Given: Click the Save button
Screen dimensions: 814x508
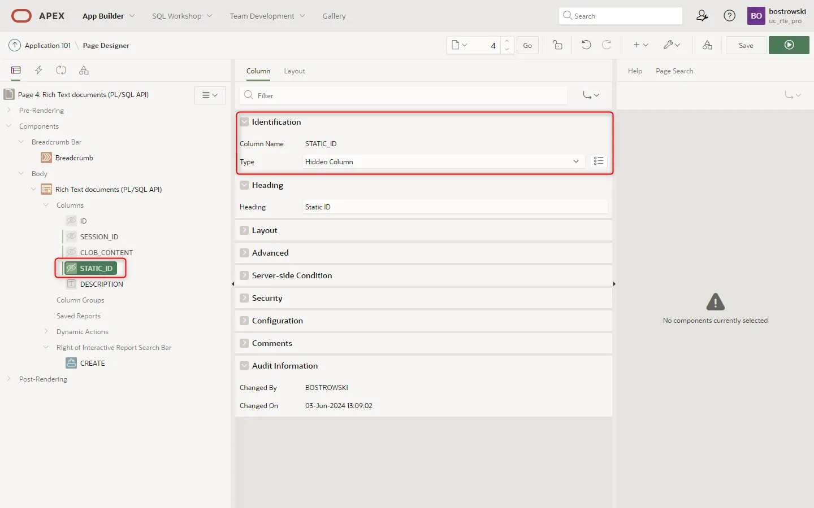Looking at the screenshot, I should pyautogui.click(x=746, y=45).
